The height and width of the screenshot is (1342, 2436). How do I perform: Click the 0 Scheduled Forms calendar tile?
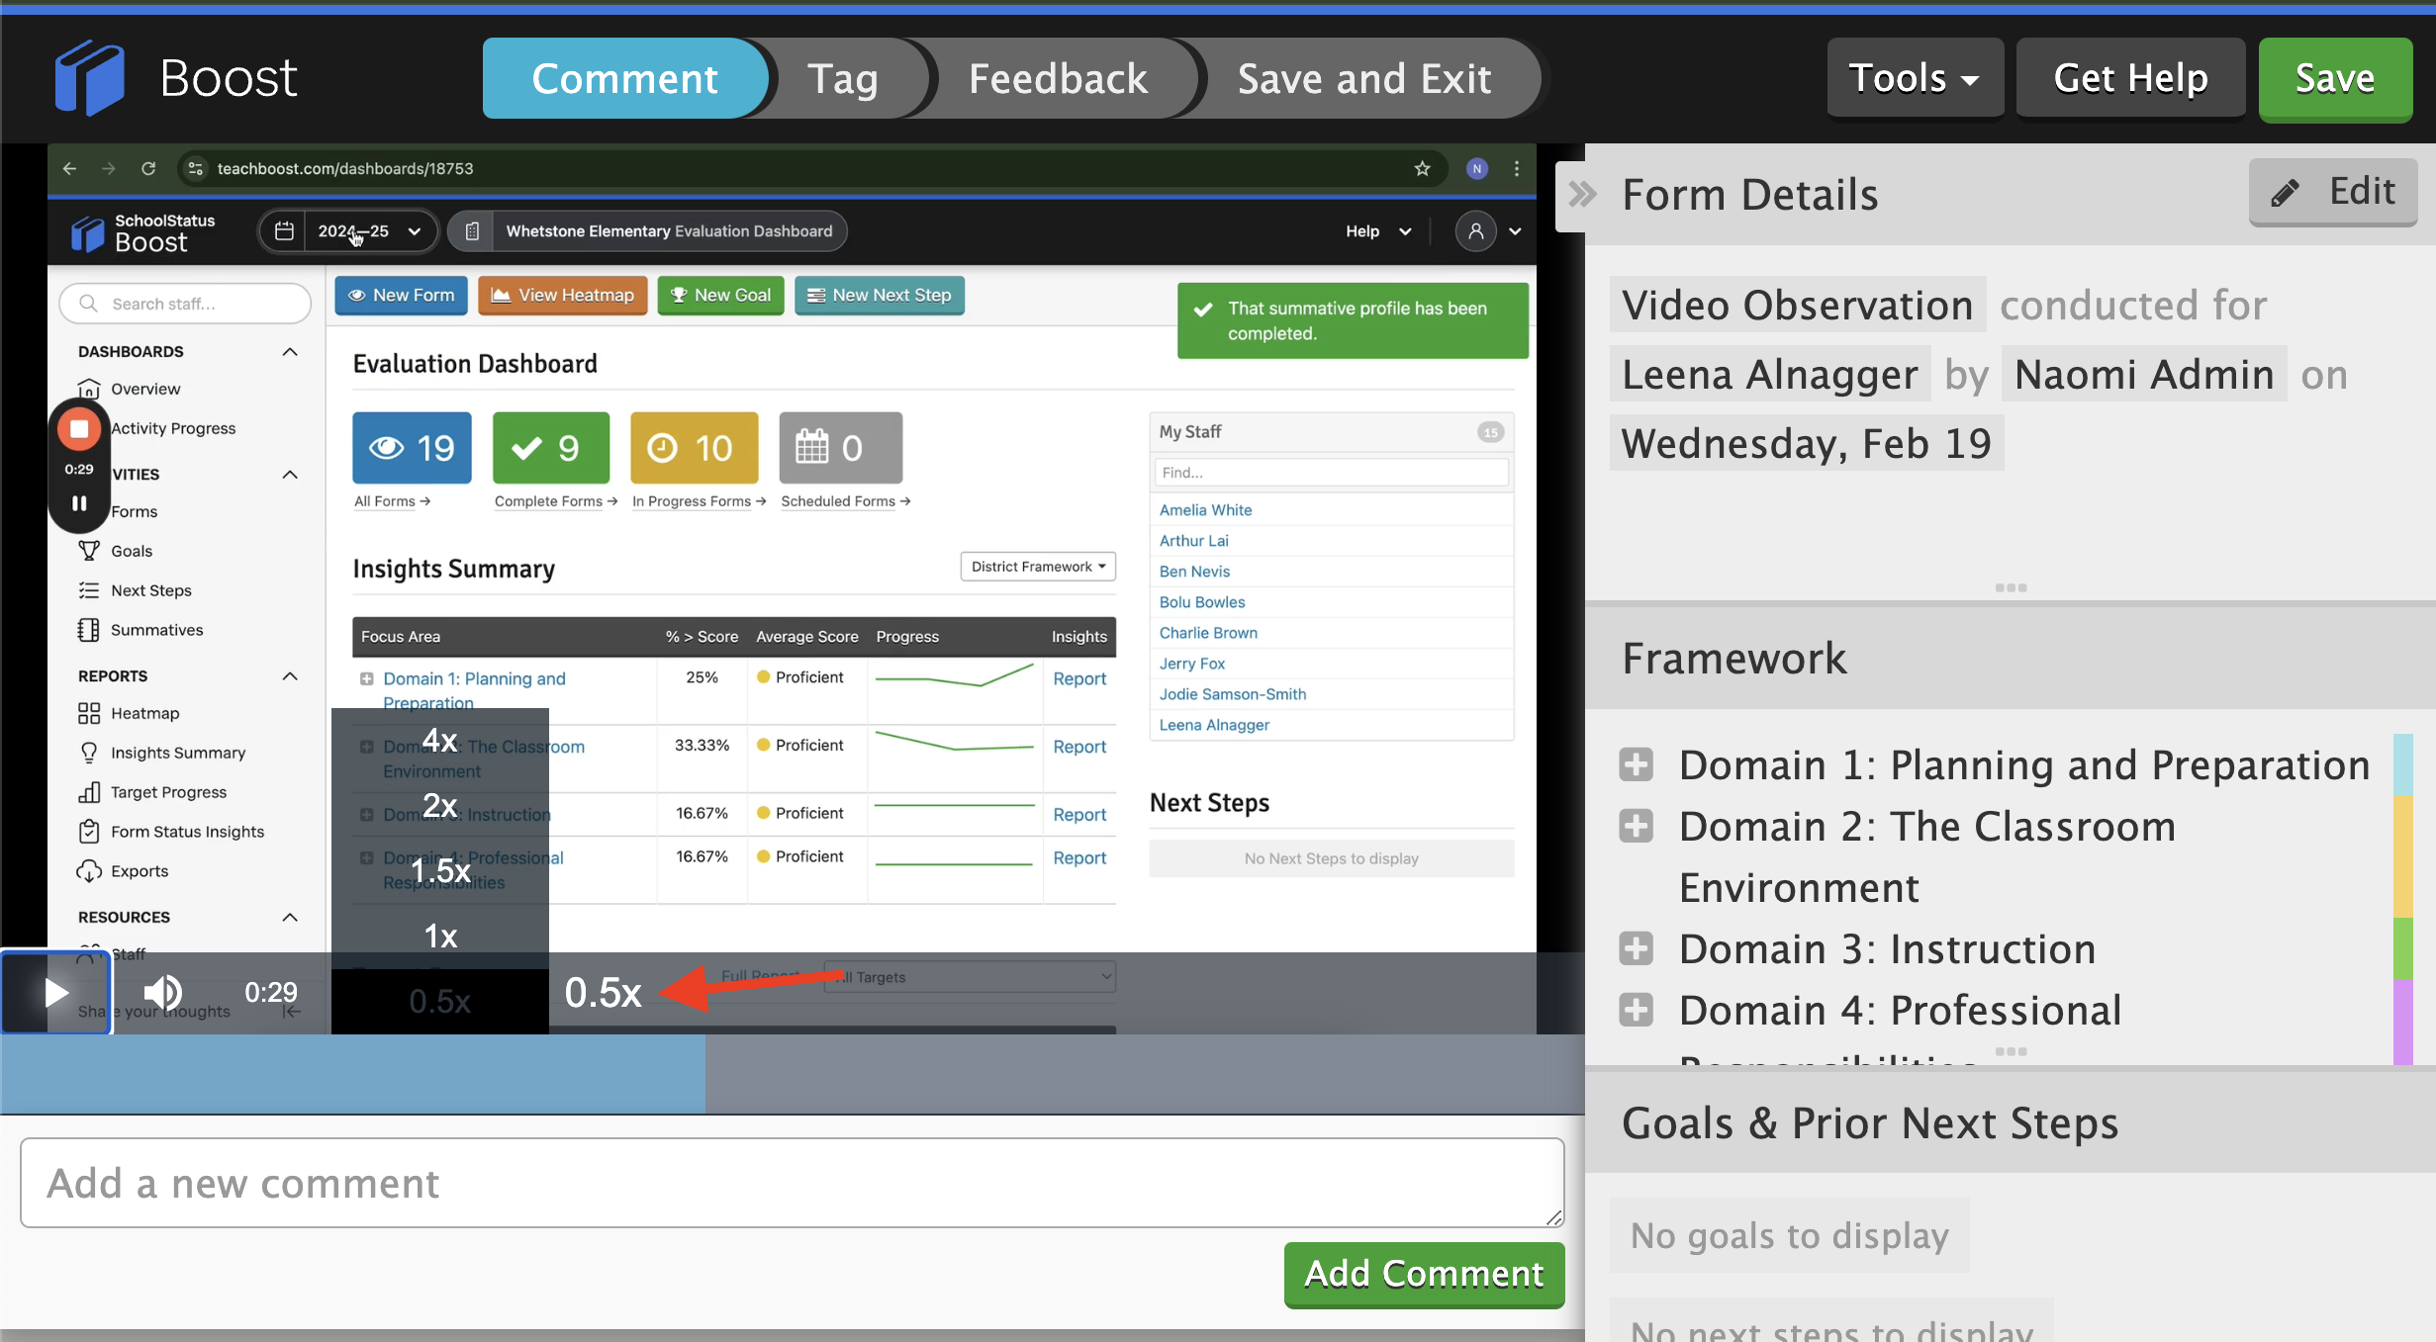[x=840, y=448]
